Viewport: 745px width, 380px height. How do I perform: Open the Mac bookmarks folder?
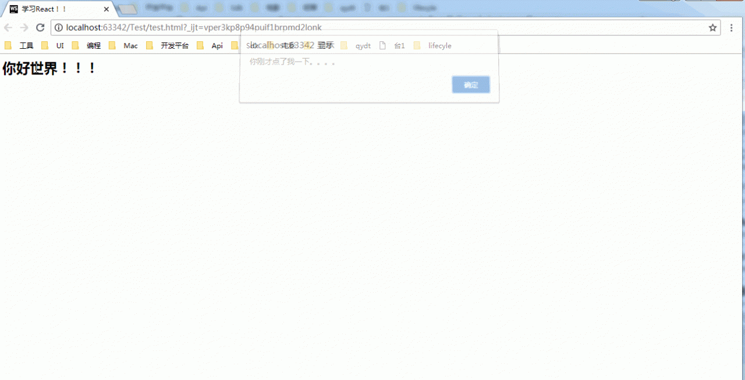pos(123,45)
